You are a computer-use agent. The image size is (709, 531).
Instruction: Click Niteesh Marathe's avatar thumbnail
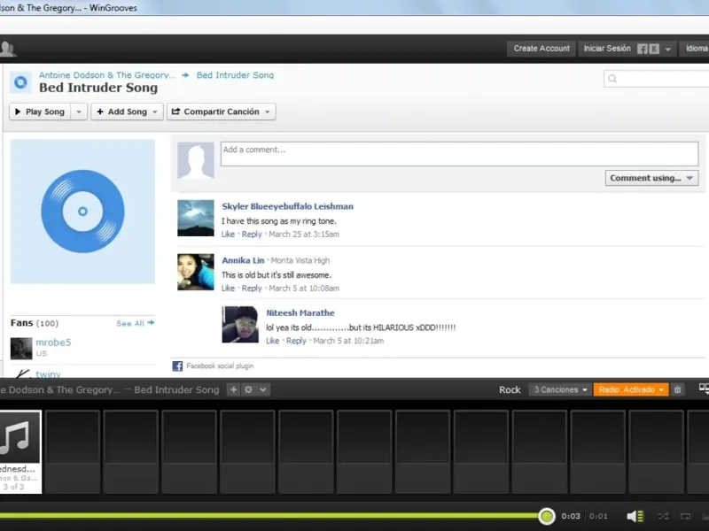pyautogui.click(x=240, y=325)
